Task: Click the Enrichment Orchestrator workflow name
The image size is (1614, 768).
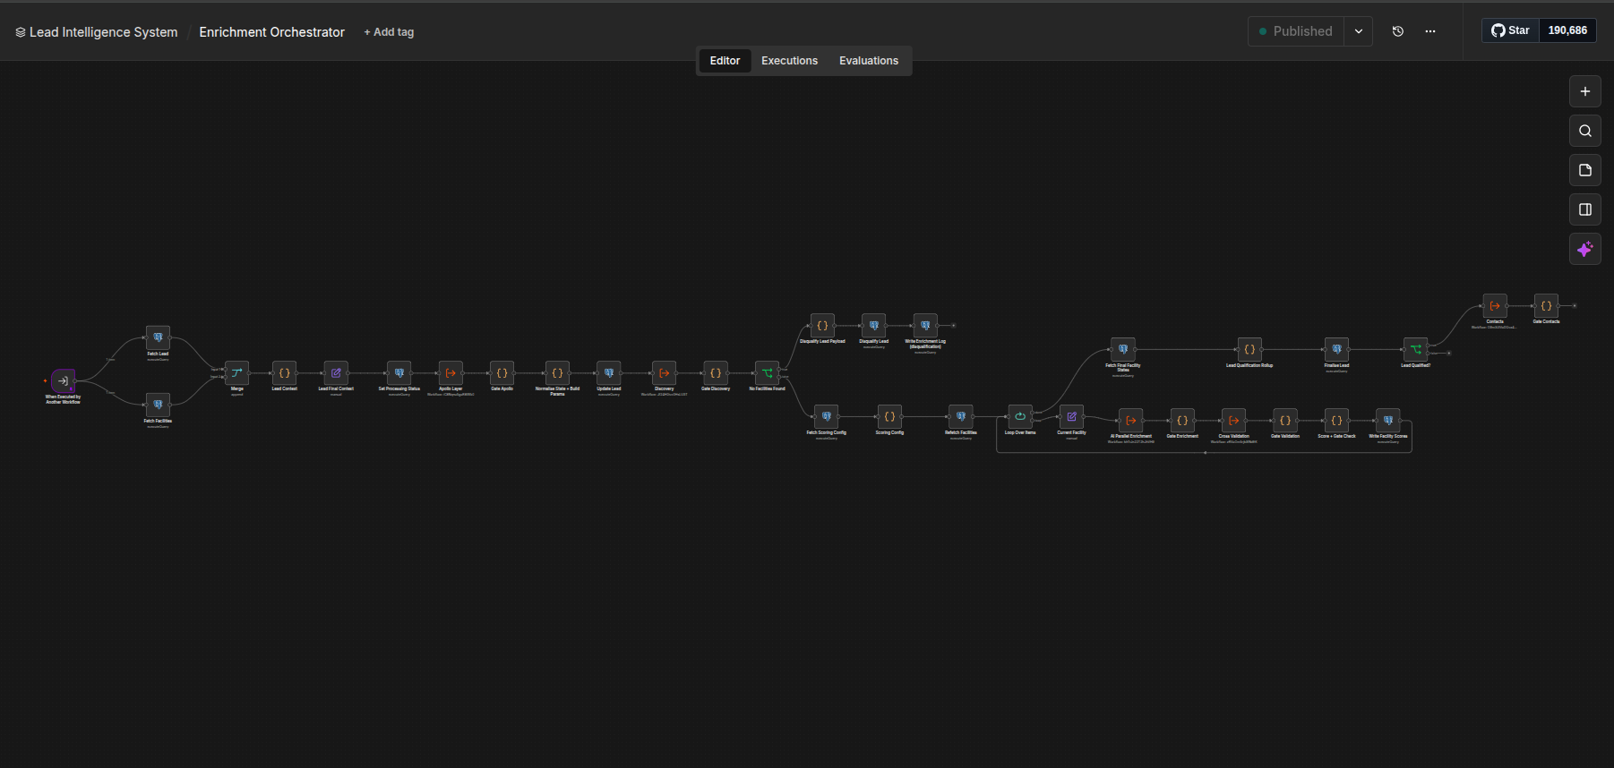Action: pyautogui.click(x=271, y=32)
